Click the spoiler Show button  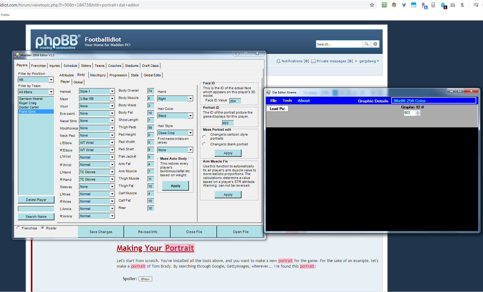click(x=145, y=279)
